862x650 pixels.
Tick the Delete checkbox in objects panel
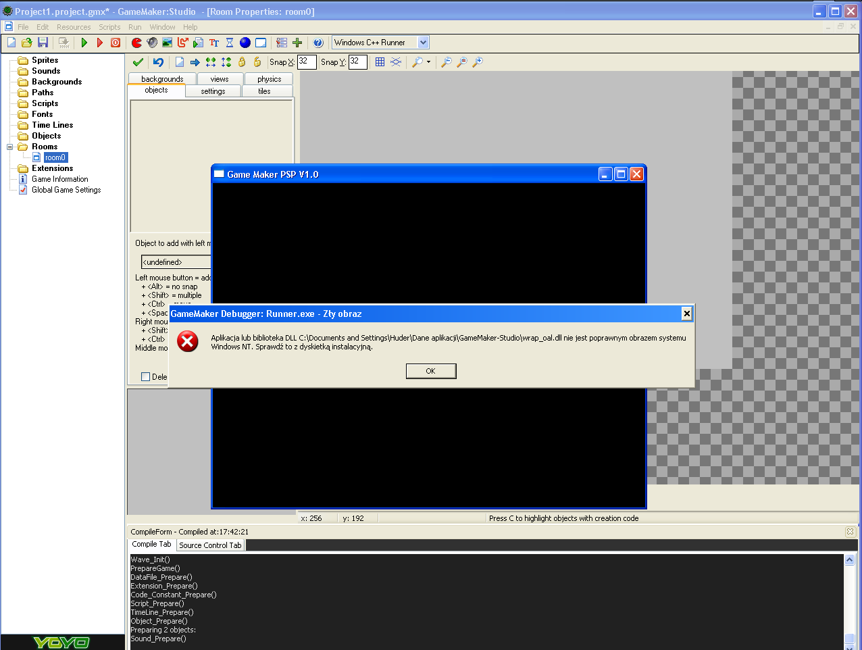[x=145, y=377]
